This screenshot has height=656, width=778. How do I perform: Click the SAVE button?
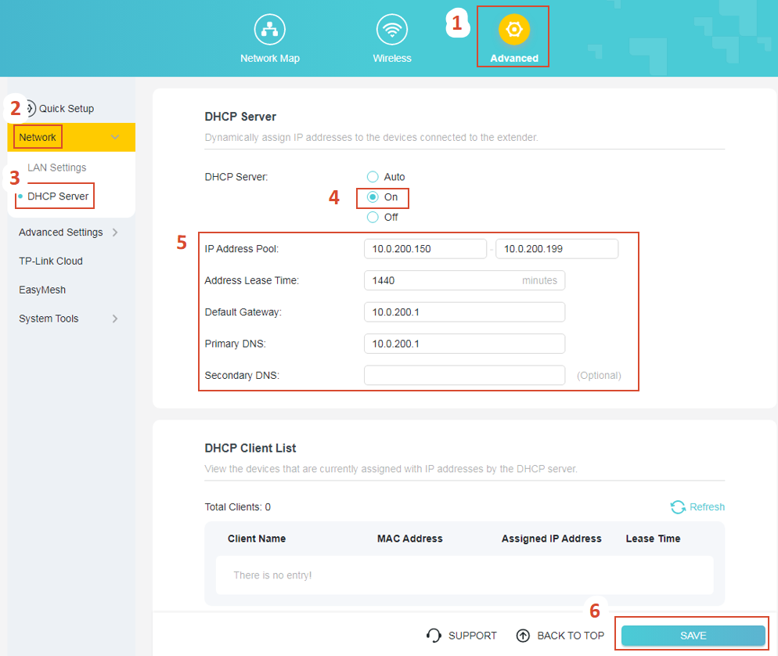(693, 635)
